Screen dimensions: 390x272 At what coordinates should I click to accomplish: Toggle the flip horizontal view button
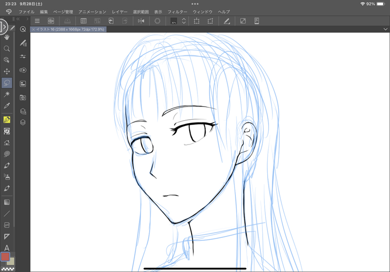pyautogui.click(x=141, y=21)
